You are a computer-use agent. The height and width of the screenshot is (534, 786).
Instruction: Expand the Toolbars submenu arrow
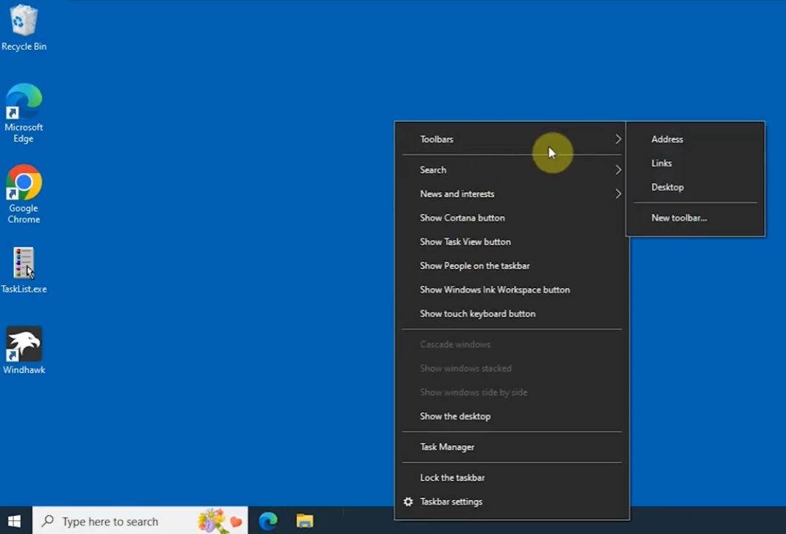617,139
